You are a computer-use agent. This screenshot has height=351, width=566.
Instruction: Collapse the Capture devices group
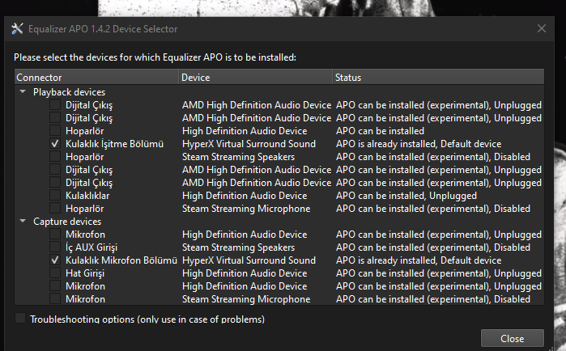click(x=23, y=222)
